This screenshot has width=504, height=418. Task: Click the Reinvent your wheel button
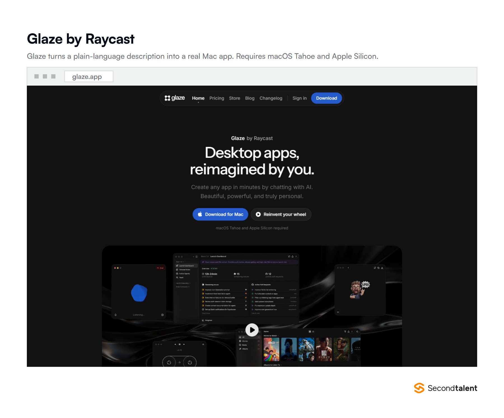(x=281, y=214)
